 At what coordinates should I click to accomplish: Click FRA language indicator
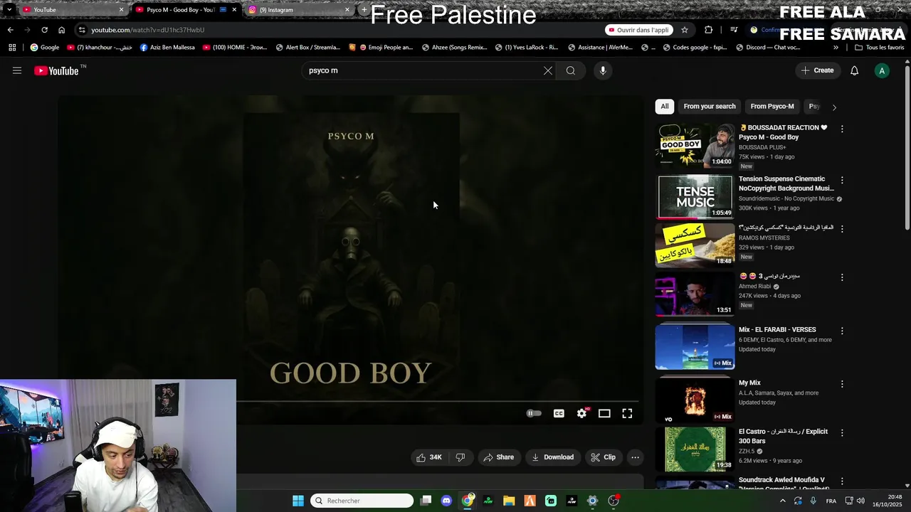tap(831, 501)
